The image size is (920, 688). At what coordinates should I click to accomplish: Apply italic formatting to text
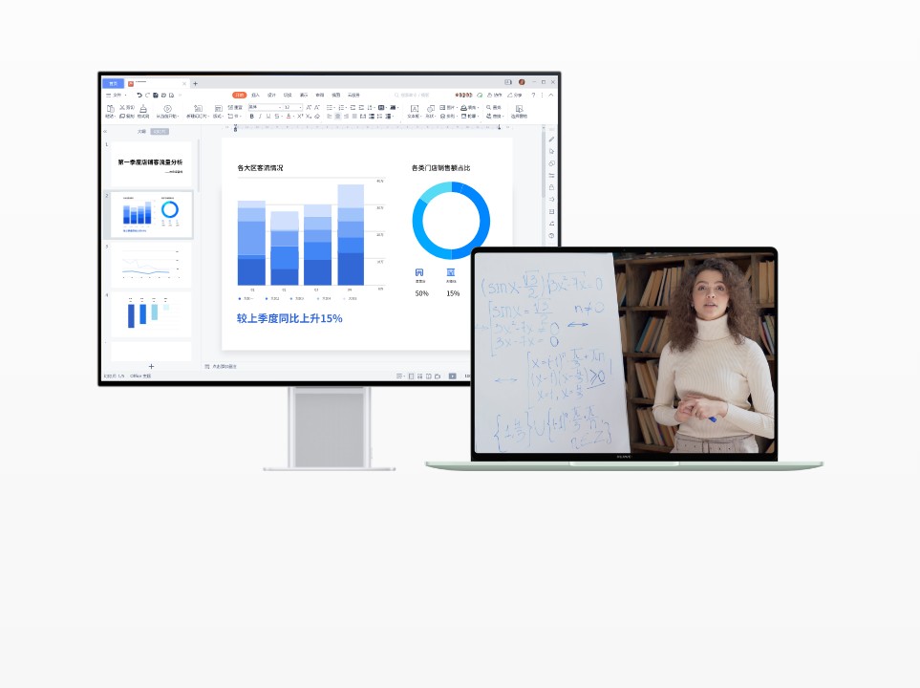260,117
